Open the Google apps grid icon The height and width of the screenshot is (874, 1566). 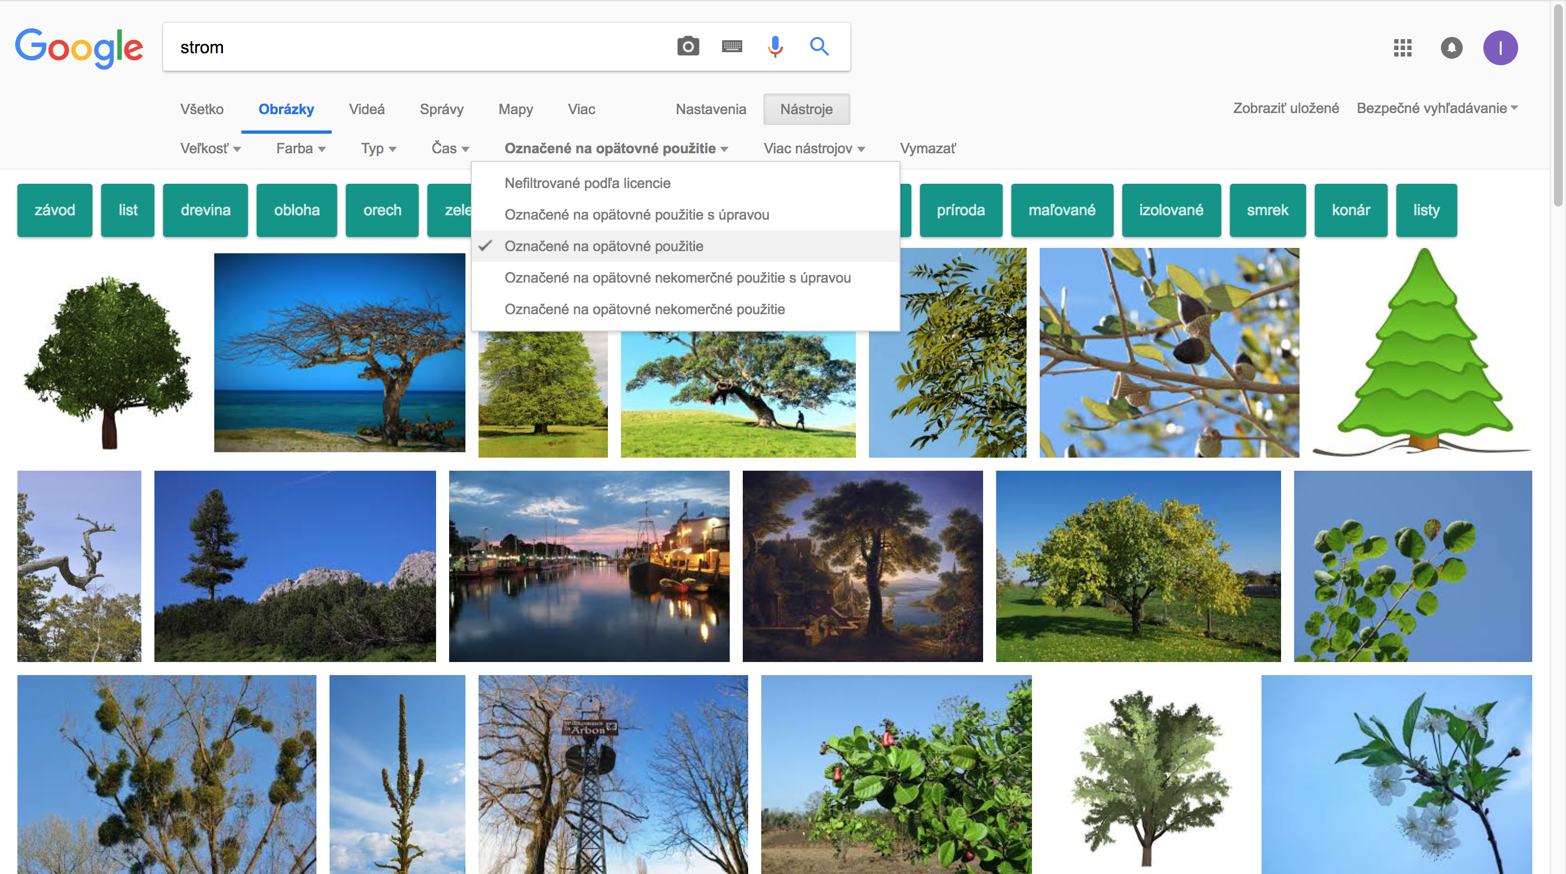coord(1402,47)
